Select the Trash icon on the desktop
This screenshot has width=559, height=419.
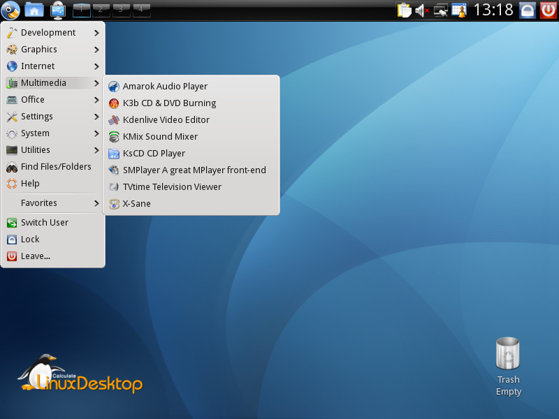coord(508,354)
